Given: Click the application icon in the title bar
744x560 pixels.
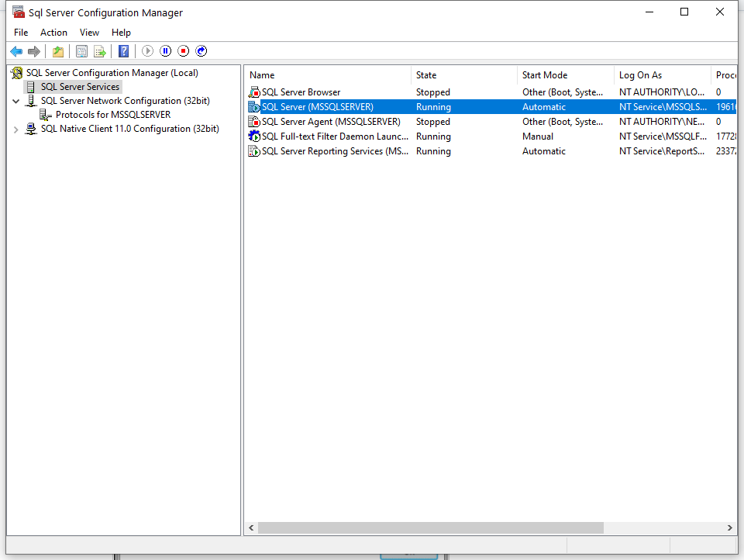Looking at the screenshot, I should coord(19,12).
